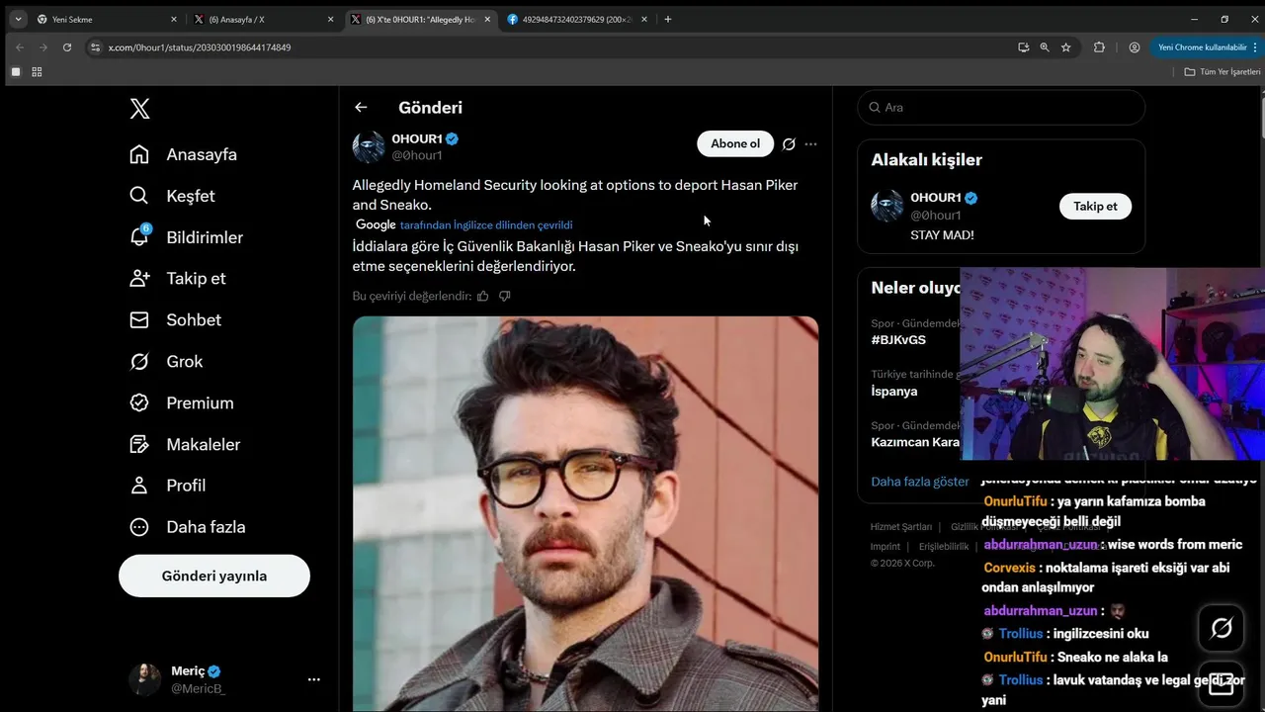This screenshot has height=712, width=1265.
Task: Bookmark page with star icon
Action: coord(1065,46)
